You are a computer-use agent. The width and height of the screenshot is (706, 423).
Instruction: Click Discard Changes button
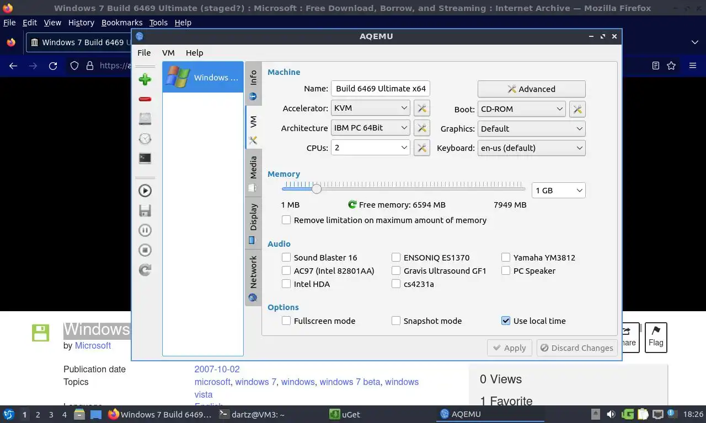click(577, 348)
